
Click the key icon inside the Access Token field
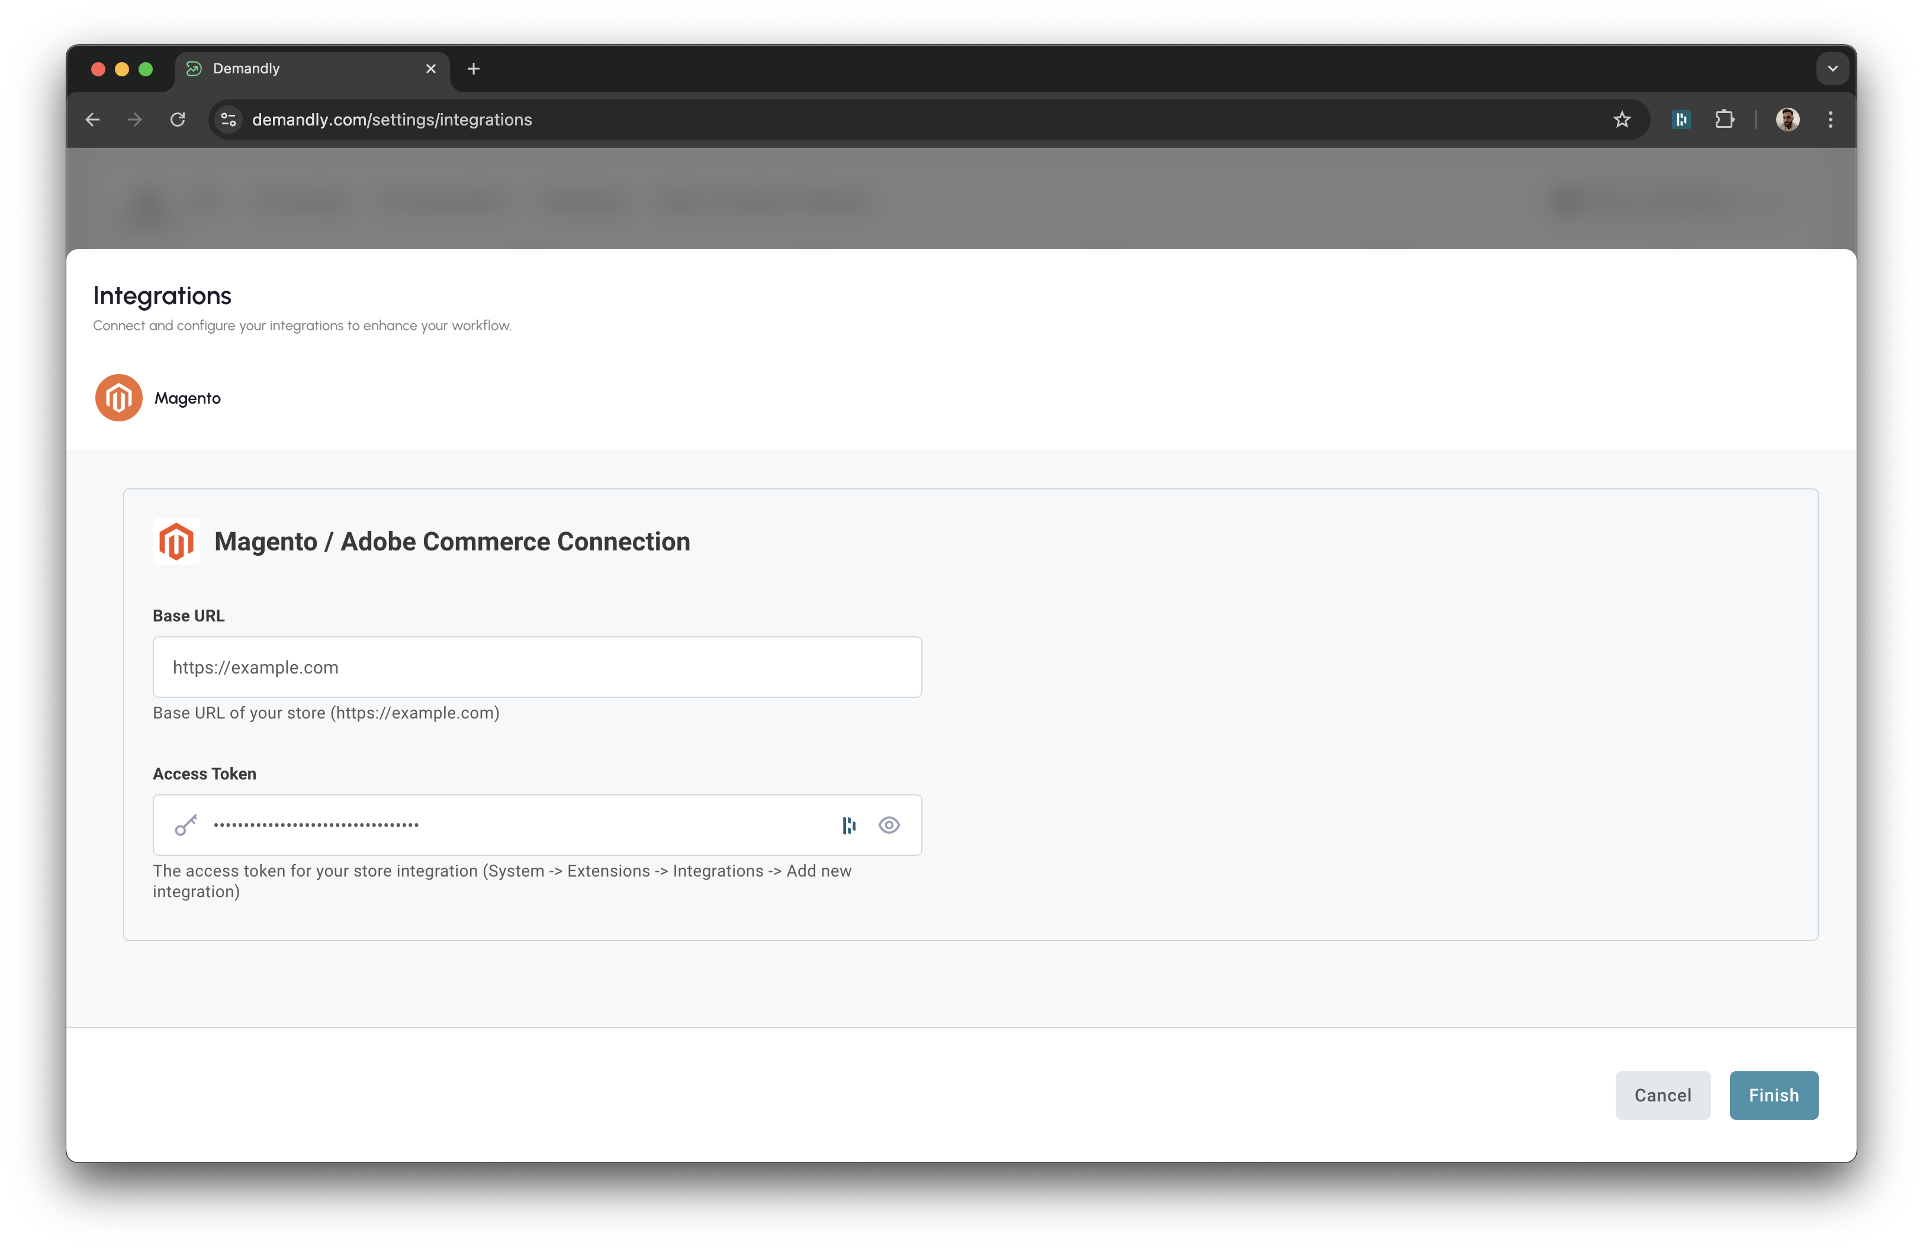(186, 824)
